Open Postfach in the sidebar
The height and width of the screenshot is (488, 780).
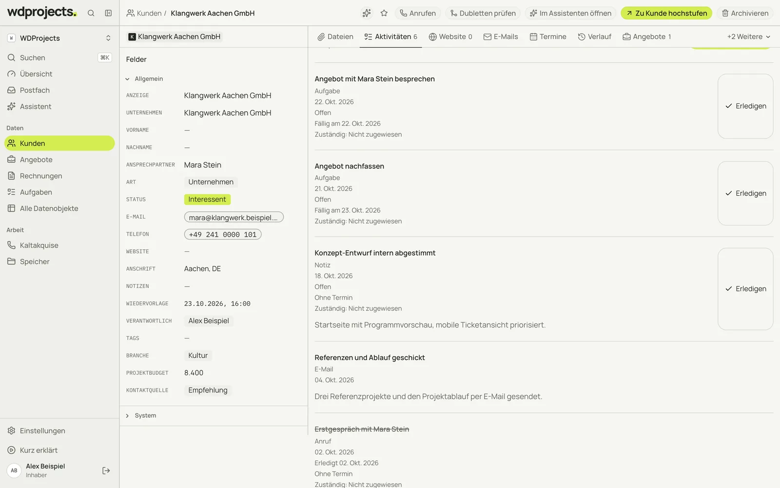pos(59,90)
